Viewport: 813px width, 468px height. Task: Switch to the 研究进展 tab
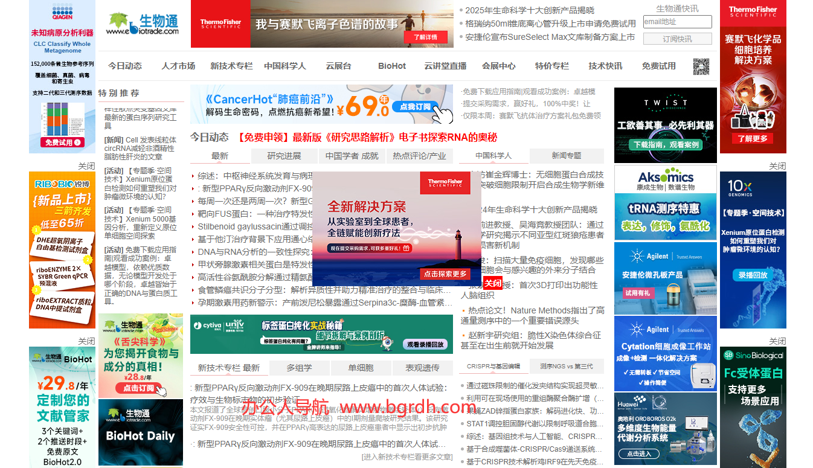click(284, 156)
